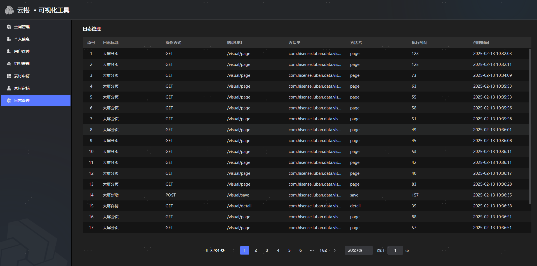Go to next page using right arrow

point(335,250)
